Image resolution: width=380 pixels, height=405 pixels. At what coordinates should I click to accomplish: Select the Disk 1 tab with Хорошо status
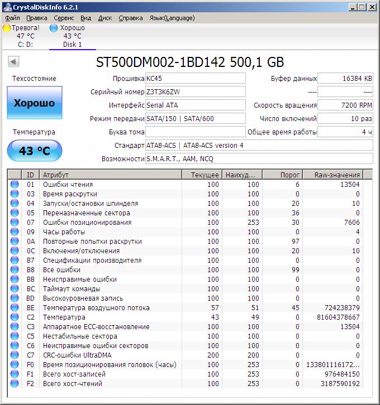pos(73,36)
